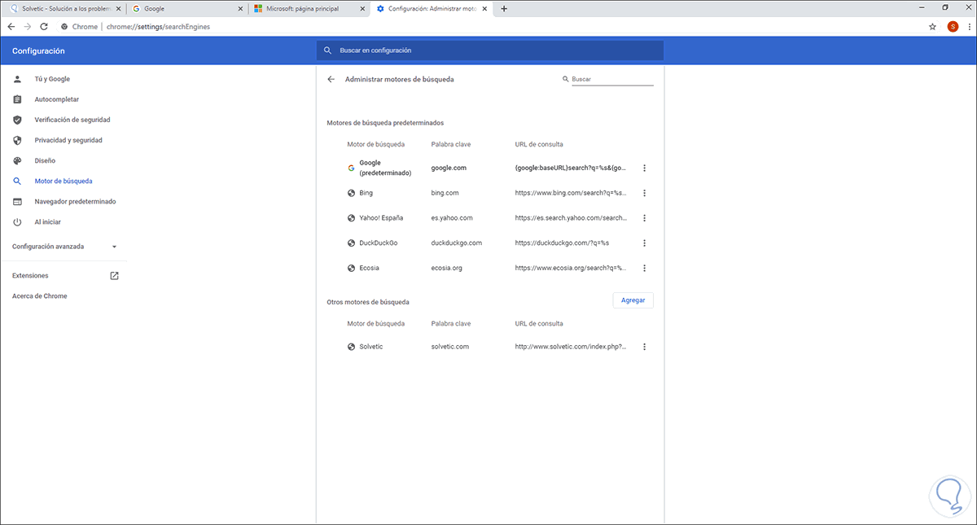Open the three-dot menu for Bing
This screenshot has width=977, height=525.
tap(644, 193)
